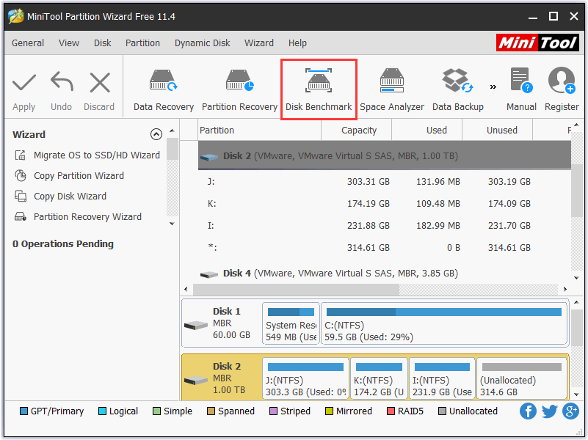Open the Wizard menu
The image size is (588, 440).
coord(258,43)
